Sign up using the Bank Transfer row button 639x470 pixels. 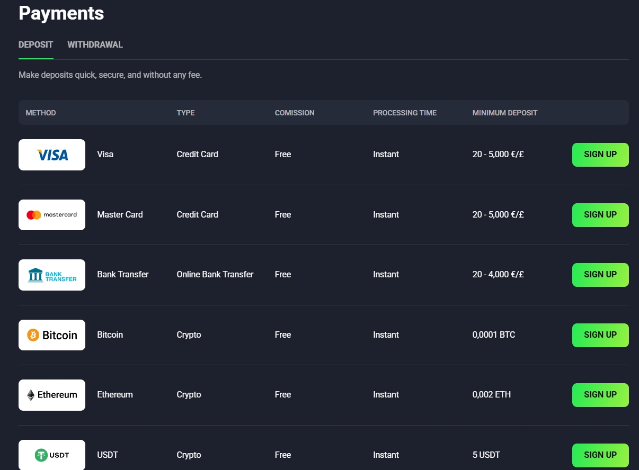coord(600,275)
